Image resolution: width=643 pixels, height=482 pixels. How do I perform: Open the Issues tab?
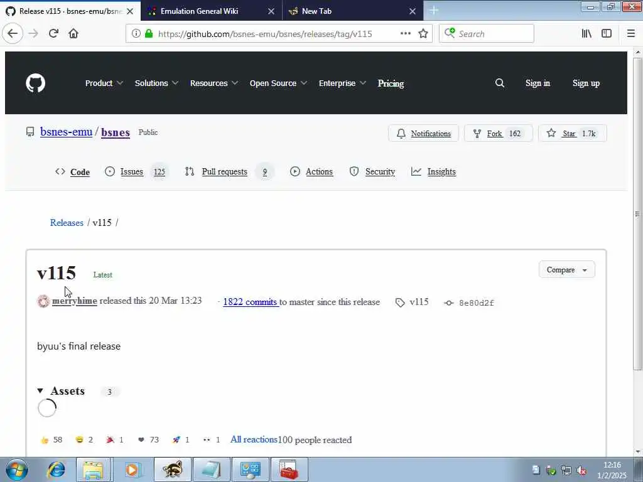click(136, 172)
